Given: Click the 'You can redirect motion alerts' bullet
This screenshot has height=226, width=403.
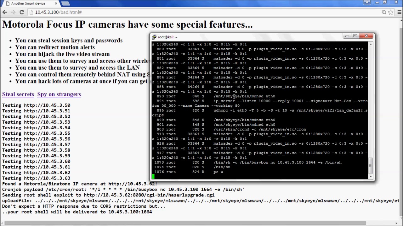Looking at the screenshot, I should pyautogui.click(x=55, y=47).
